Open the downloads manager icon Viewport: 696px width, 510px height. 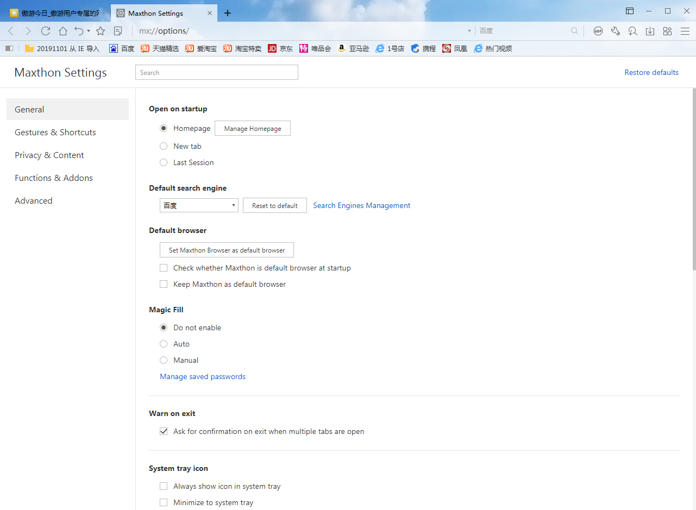pos(650,31)
